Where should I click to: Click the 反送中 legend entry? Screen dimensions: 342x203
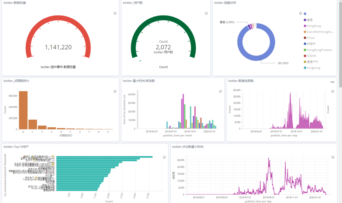pos(309,44)
